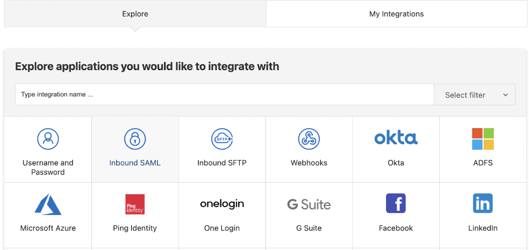Click the Inbound SFTP cloud icon
529x250 pixels.
222,139
